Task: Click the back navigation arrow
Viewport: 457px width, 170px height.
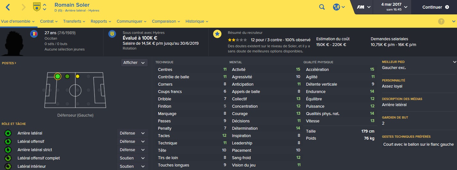Action: pyautogui.click(x=8, y=7)
